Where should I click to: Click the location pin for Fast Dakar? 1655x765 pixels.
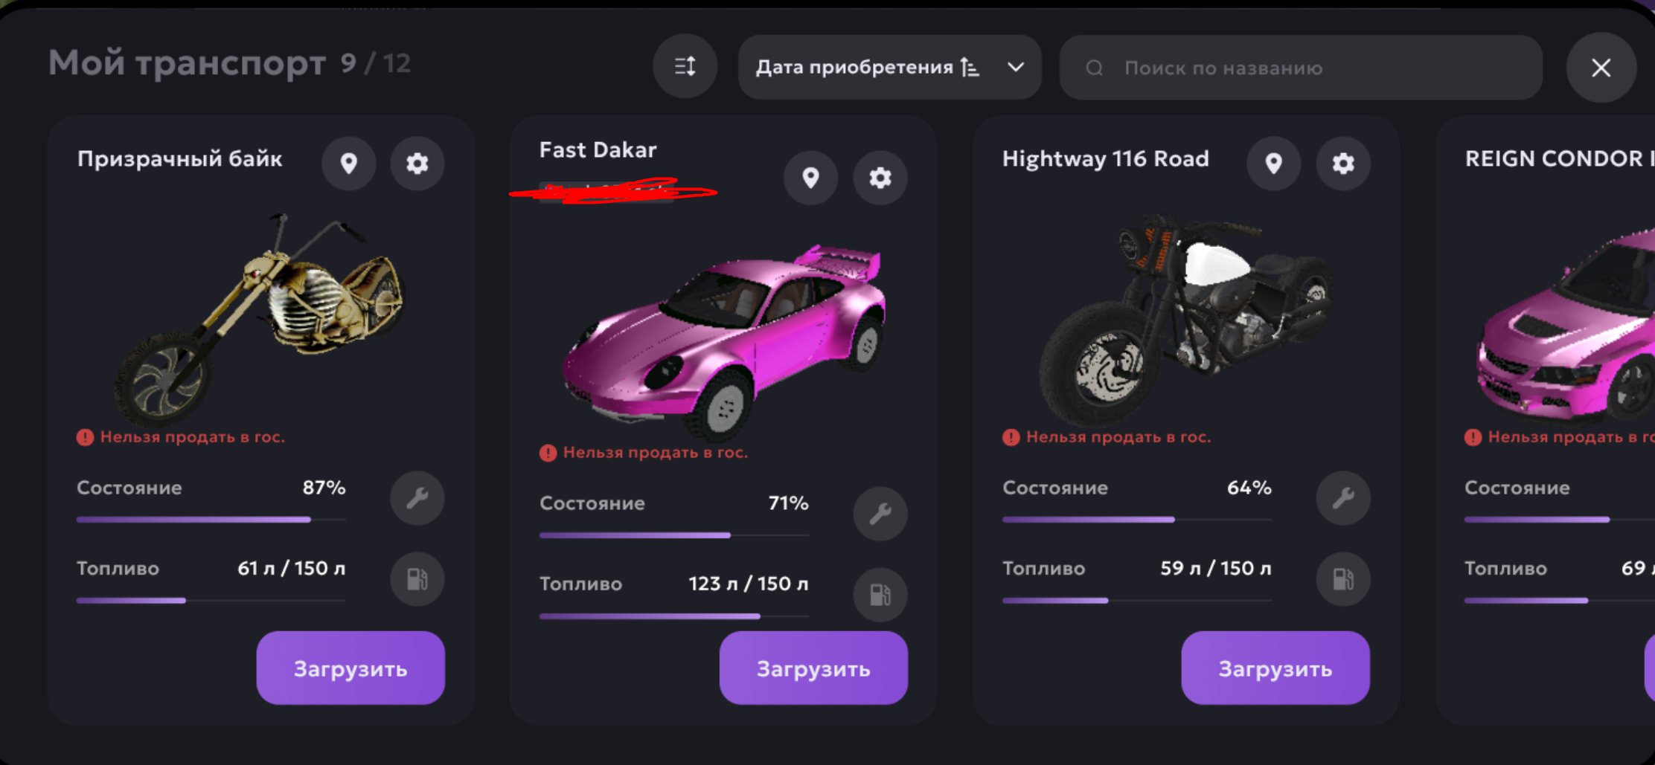(x=811, y=178)
